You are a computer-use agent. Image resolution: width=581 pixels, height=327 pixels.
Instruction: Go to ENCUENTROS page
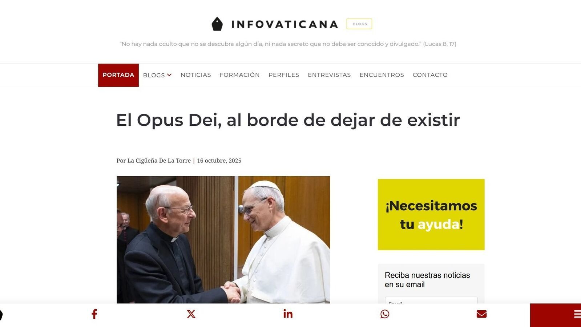pyautogui.click(x=382, y=75)
